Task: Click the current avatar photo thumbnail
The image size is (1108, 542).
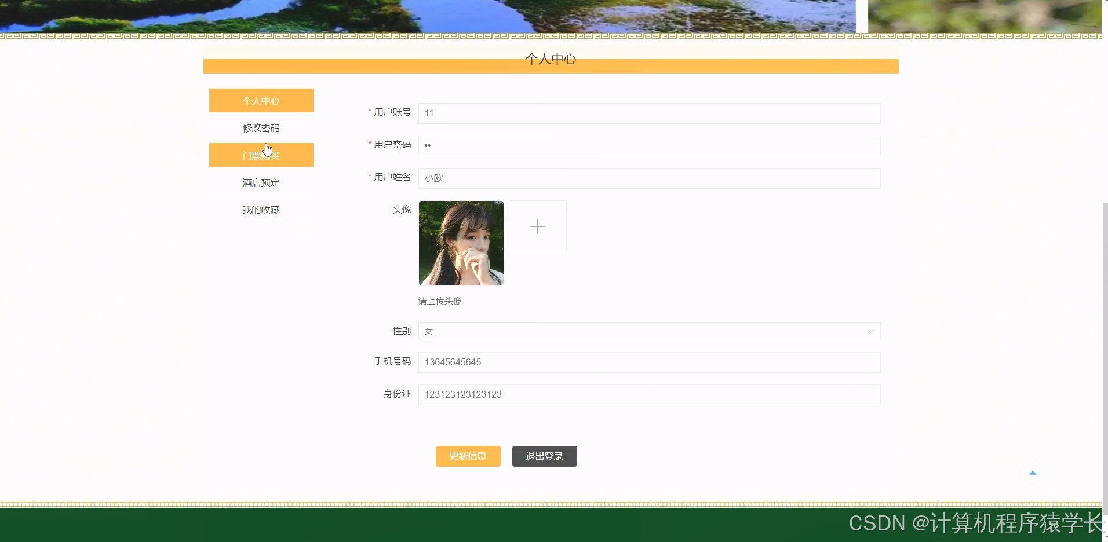Action: [461, 243]
